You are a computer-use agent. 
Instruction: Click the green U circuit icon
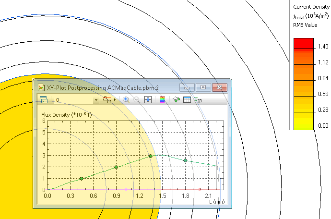tap(198, 100)
